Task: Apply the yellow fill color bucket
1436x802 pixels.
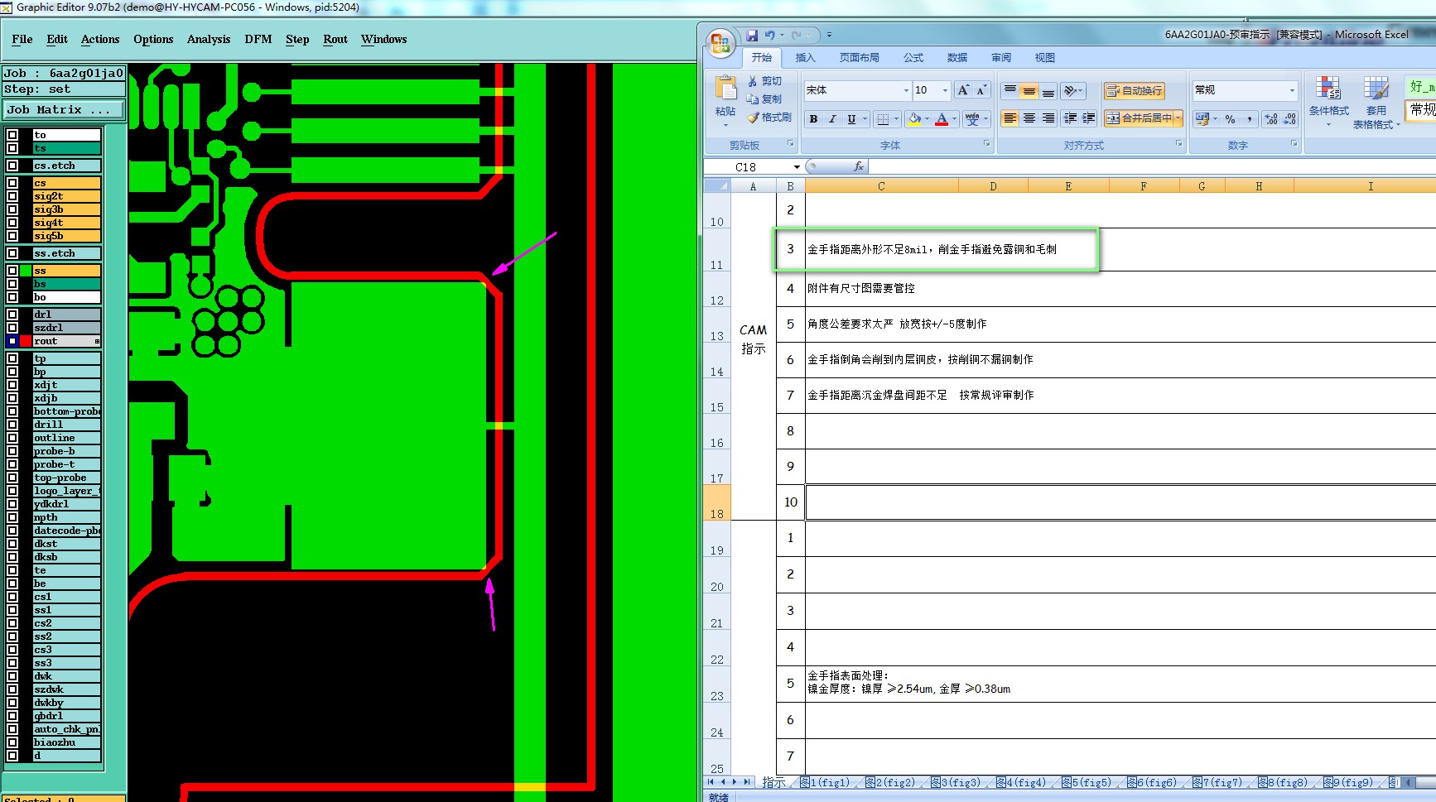Action: point(913,119)
